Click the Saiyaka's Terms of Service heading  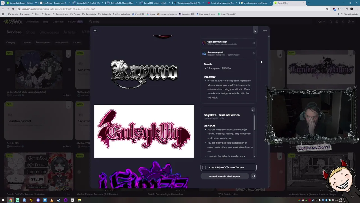(222, 115)
